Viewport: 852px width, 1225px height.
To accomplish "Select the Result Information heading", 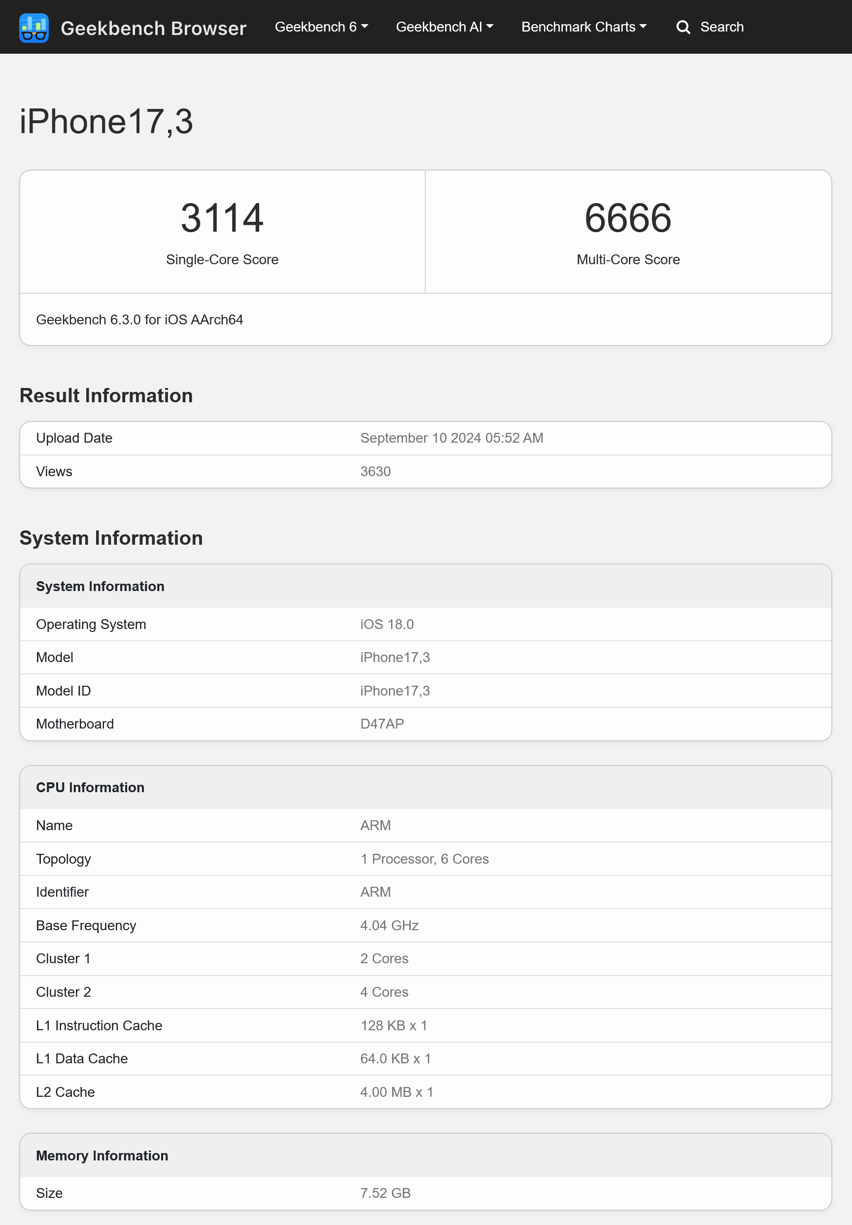I will (106, 395).
